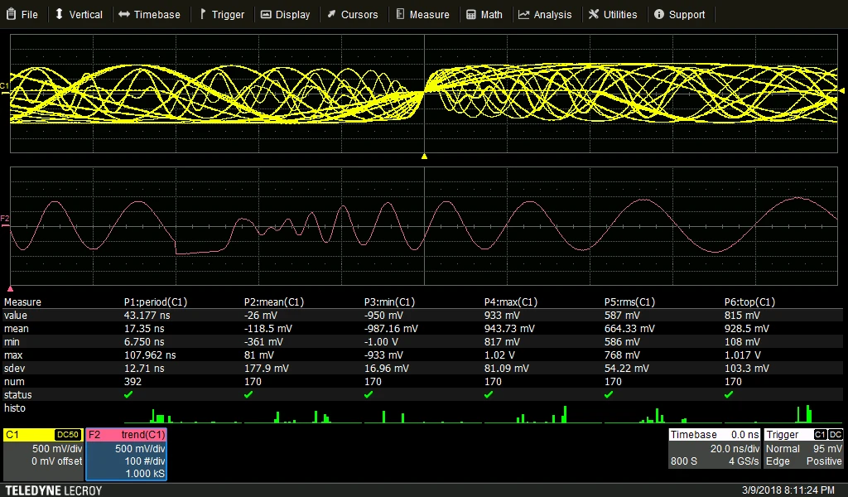Expand the Timebase dropdown menu

[x=149, y=15]
